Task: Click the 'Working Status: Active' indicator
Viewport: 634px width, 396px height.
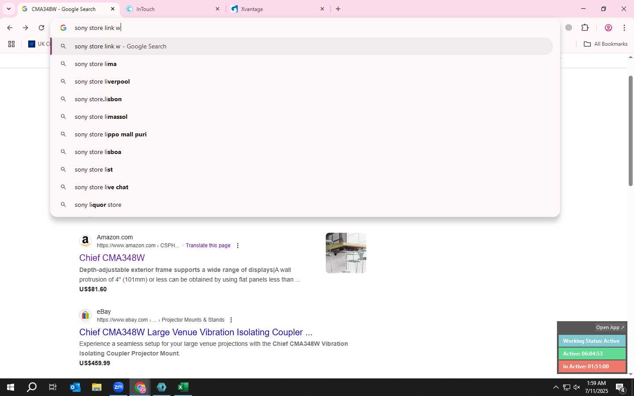Action: [x=592, y=341]
